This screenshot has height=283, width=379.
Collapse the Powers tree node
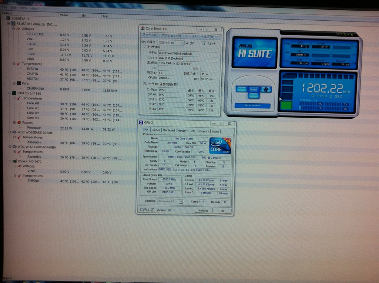tap(14, 122)
